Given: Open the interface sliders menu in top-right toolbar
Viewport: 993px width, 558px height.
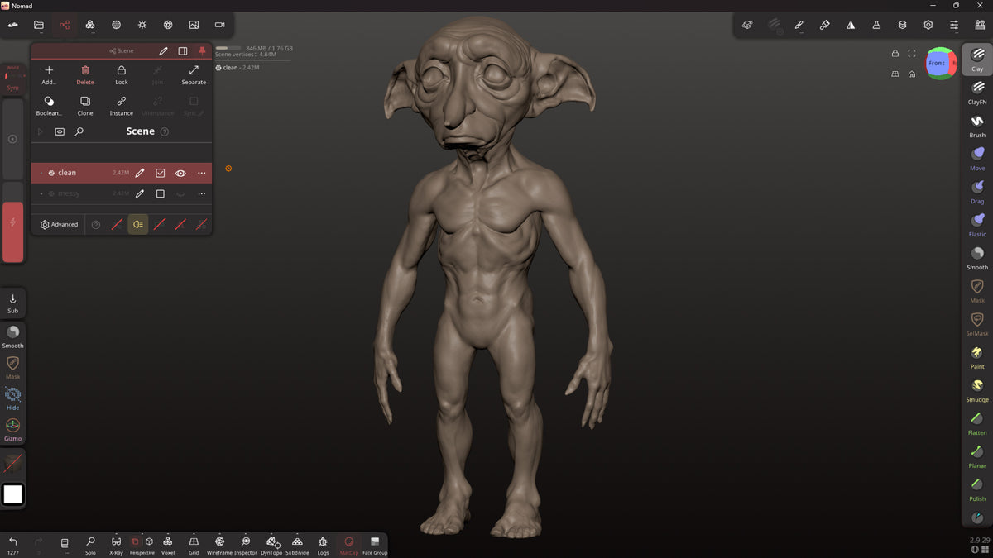Looking at the screenshot, I should (954, 25).
